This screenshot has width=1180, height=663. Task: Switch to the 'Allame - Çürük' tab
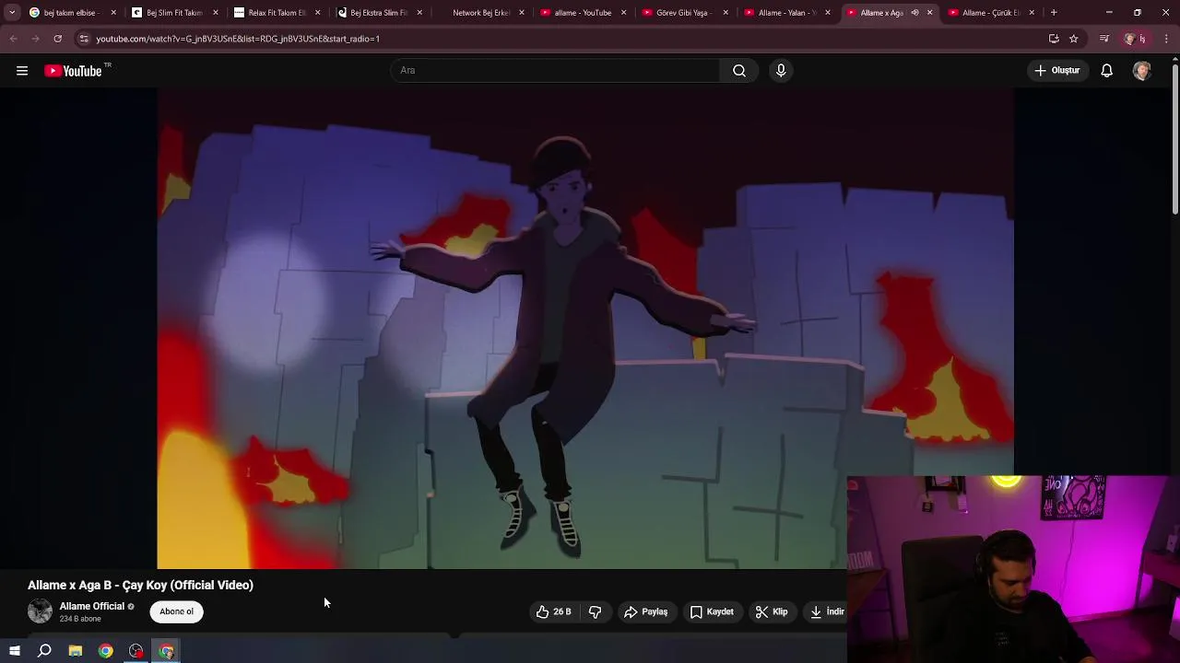(x=990, y=13)
